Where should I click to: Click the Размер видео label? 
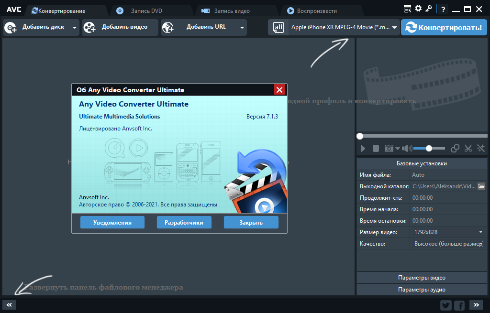(x=379, y=233)
